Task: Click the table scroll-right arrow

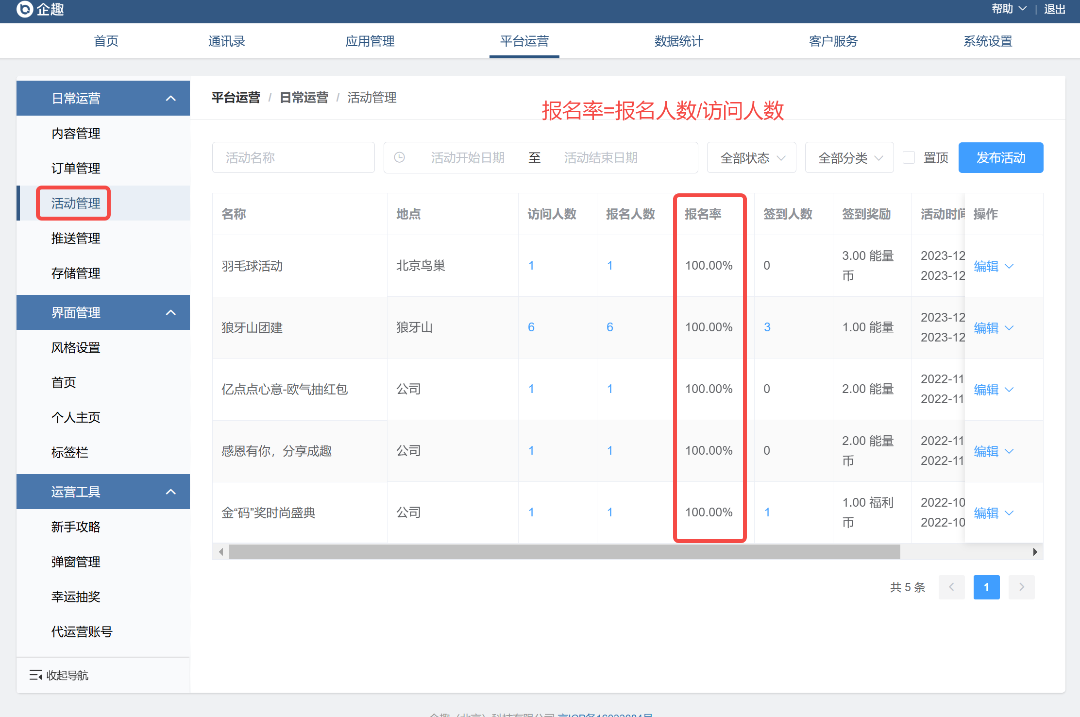Action: click(1035, 552)
